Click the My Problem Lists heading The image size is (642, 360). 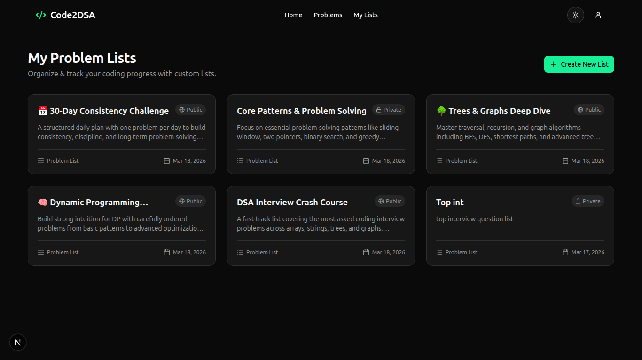(x=82, y=58)
